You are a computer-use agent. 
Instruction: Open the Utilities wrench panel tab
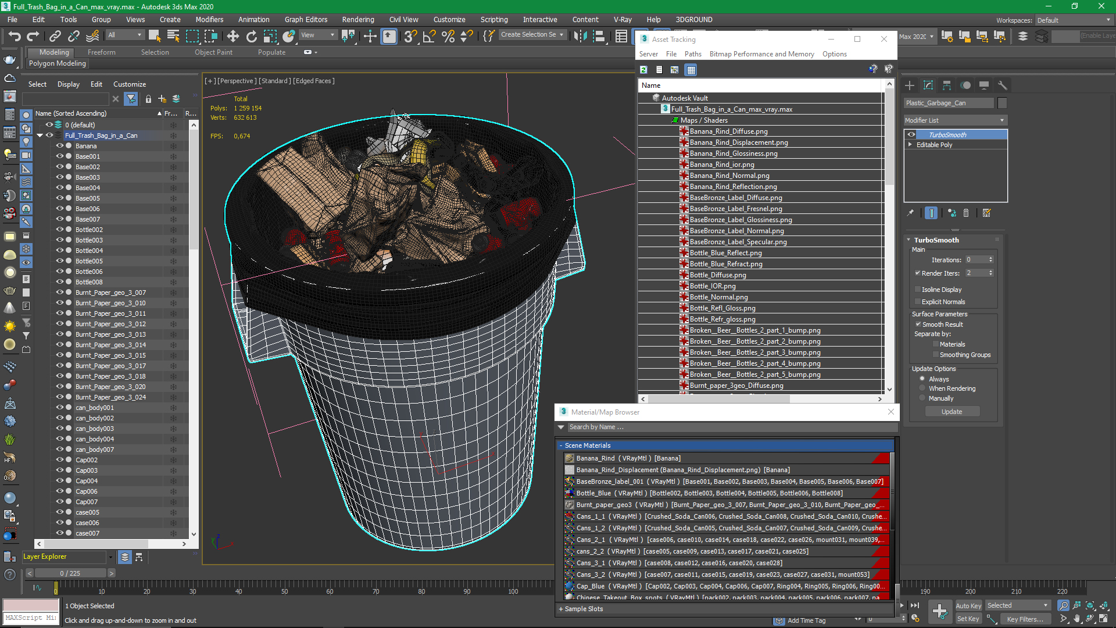tap(1003, 85)
